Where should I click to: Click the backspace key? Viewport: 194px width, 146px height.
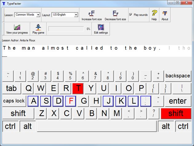pos(178,76)
